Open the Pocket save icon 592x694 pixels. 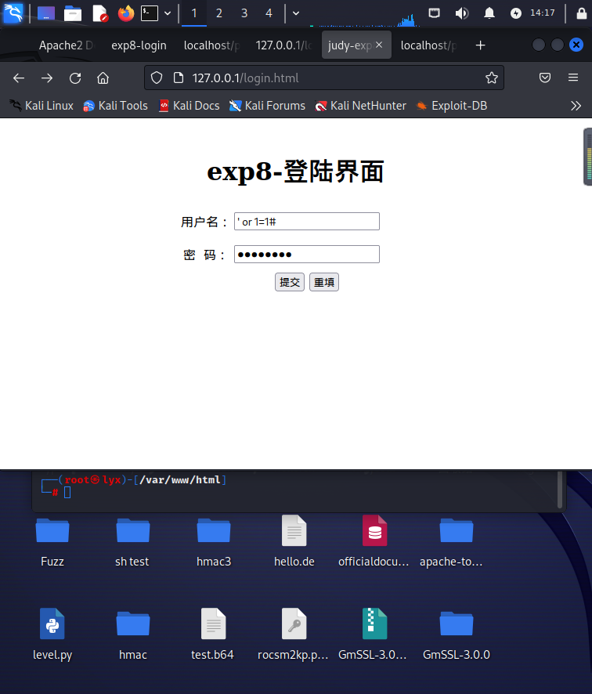[545, 78]
